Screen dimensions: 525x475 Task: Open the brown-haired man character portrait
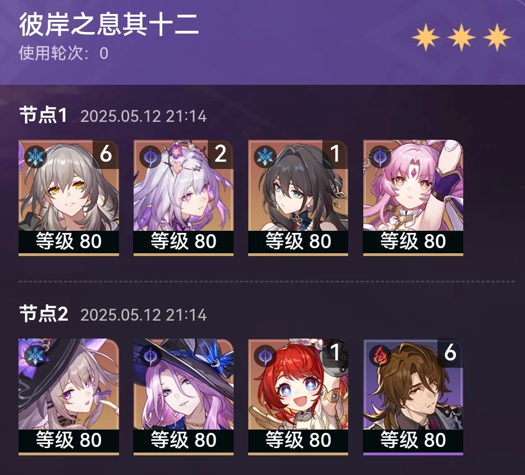pyautogui.click(x=413, y=396)
